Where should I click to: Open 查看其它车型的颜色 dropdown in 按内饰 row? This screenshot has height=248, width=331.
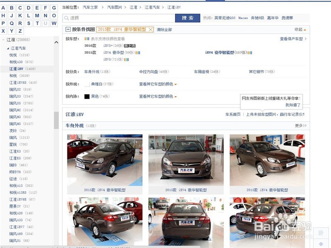(158, 96)
